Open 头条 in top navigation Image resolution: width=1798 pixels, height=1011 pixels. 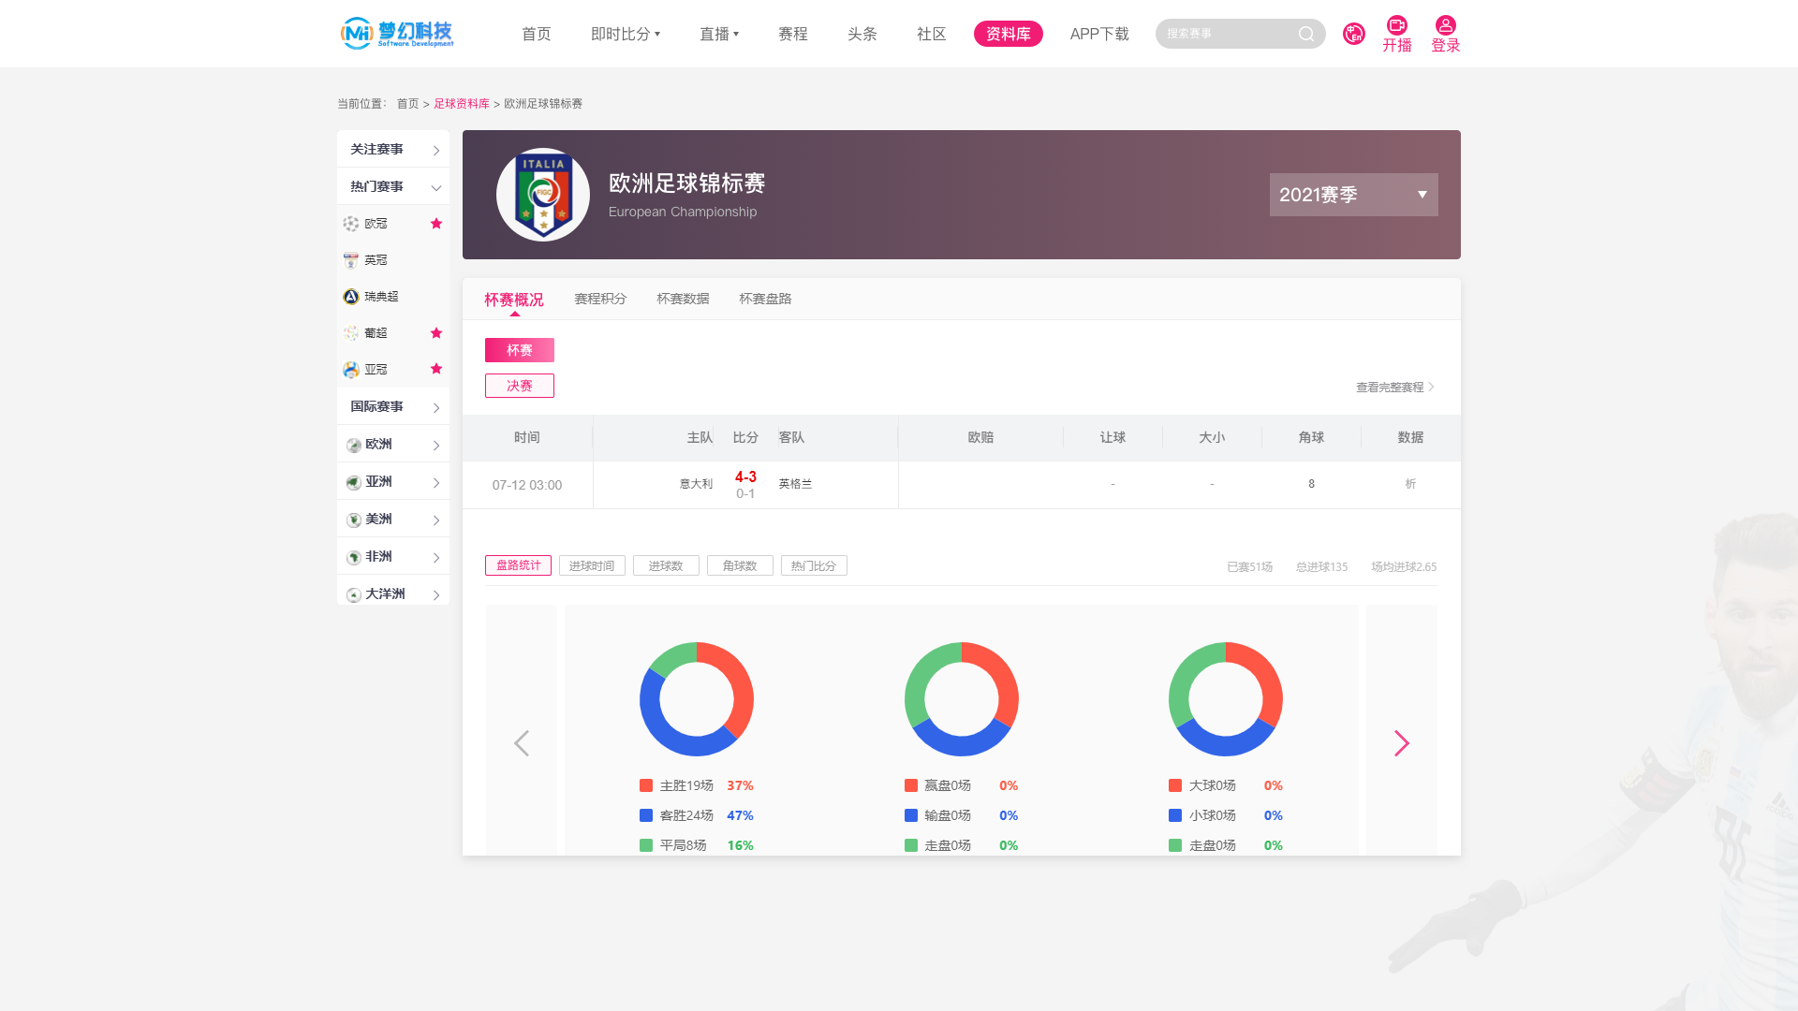[x=862, y=34]
